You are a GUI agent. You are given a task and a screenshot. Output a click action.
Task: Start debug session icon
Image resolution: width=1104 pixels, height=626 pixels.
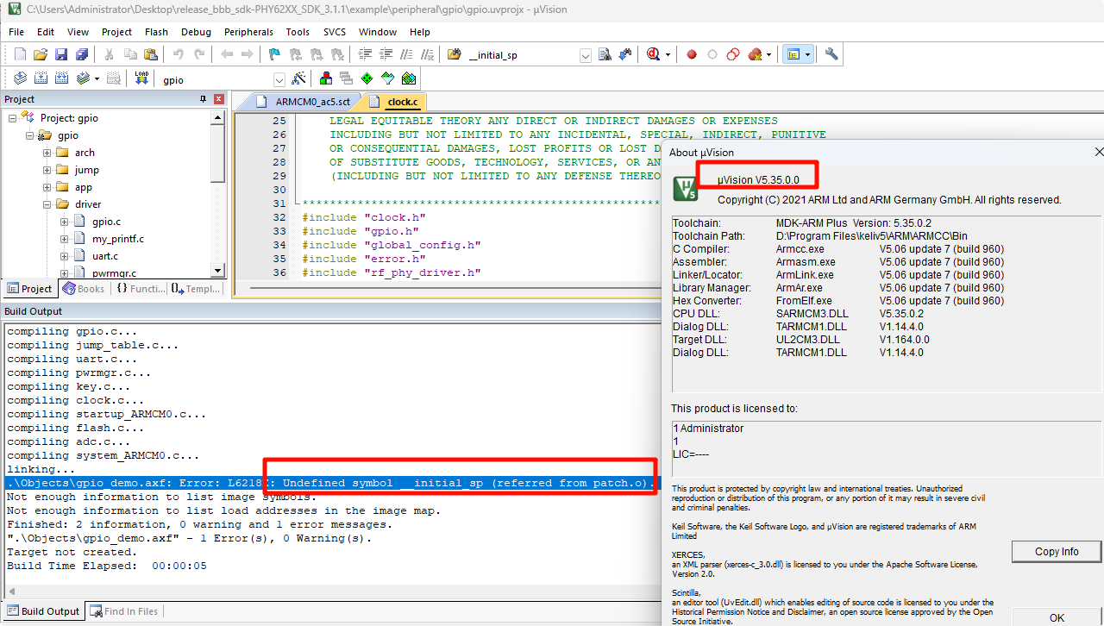point(653,54)
